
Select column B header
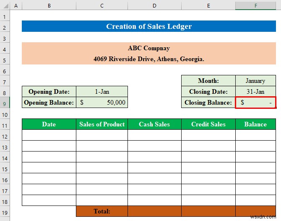click(49, 6)
